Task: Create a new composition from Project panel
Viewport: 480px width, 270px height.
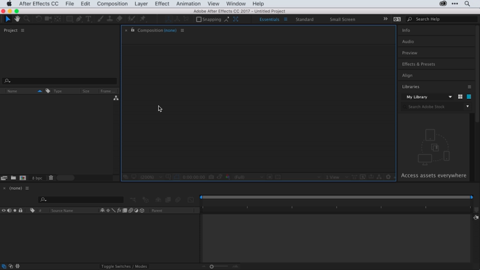Action: click(23, 178)
